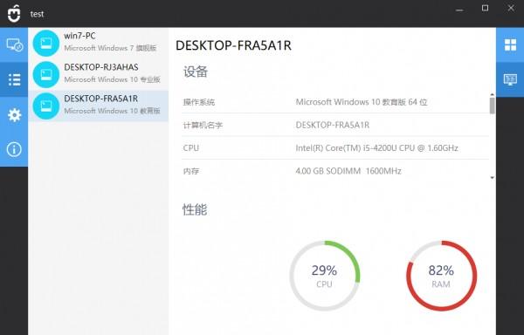
Task: Click the Microsoft Windows 7 旗舰版 subtitle
Action: click(110, 48)
